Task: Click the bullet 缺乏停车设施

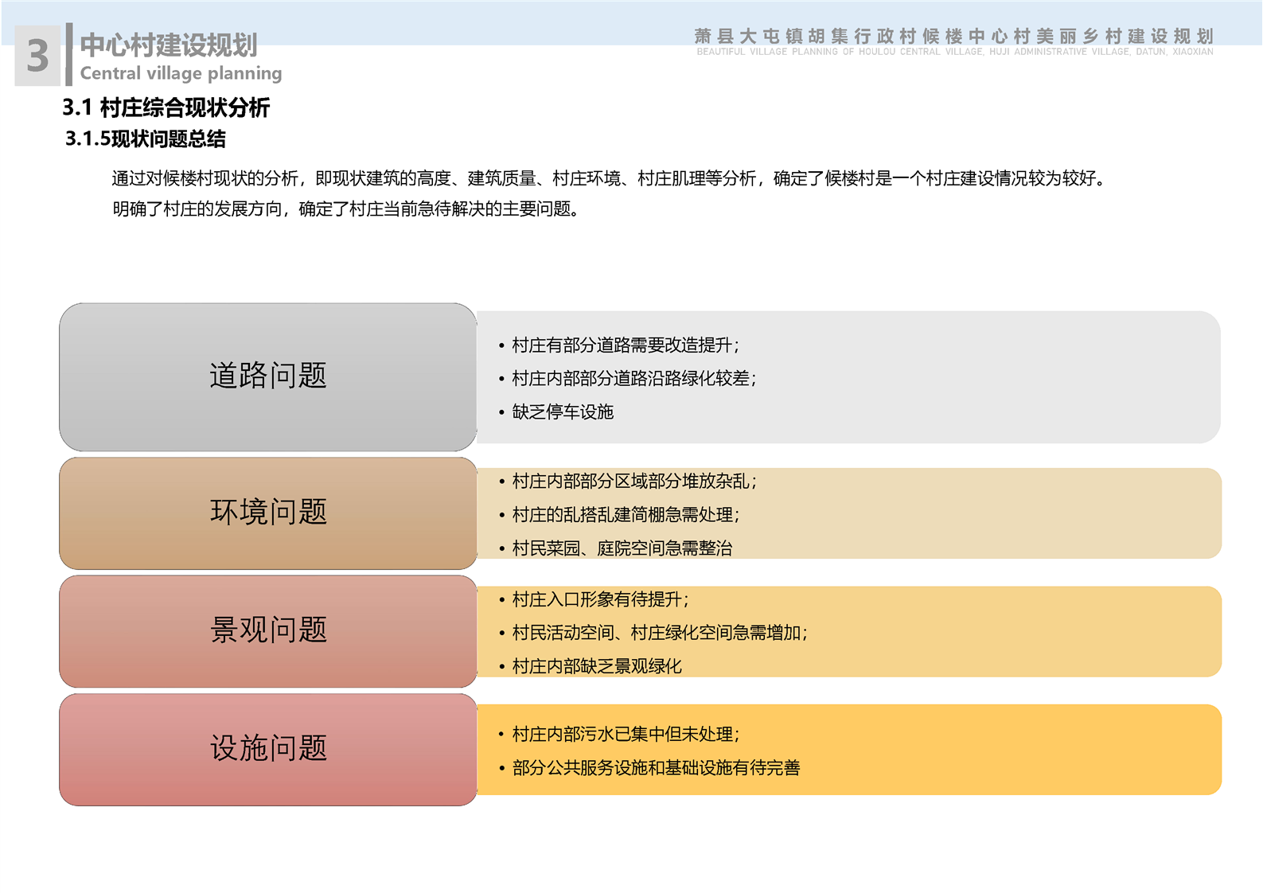Action: pyautogui.click(x=563, y=412)
